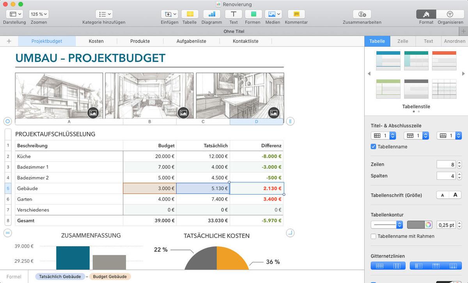Click the table select handle top-left
This screenshot has width=468, height=283.
(7, 121)
